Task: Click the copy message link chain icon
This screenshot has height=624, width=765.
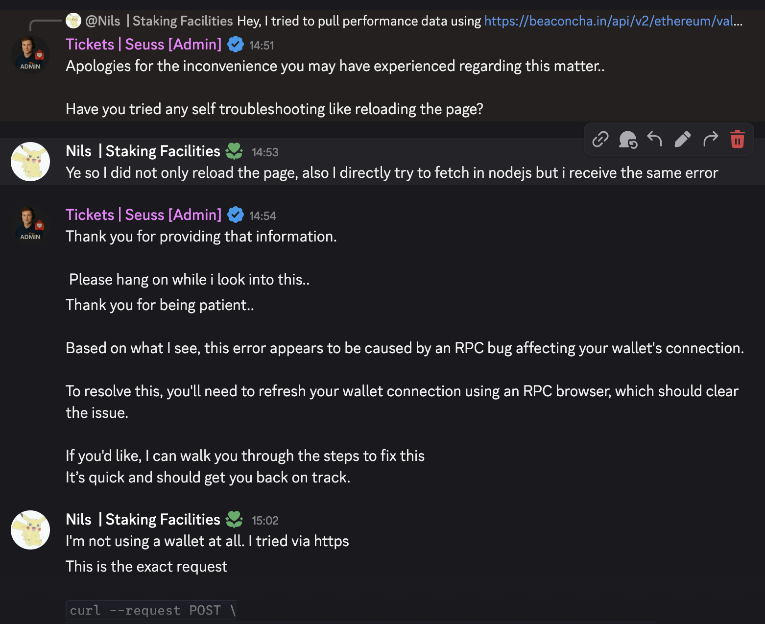Action: tap(600, 140)
